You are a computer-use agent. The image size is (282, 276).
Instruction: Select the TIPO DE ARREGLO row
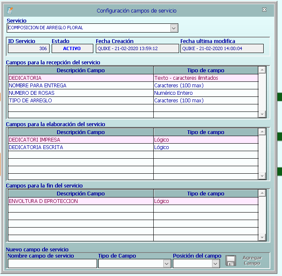133,100
